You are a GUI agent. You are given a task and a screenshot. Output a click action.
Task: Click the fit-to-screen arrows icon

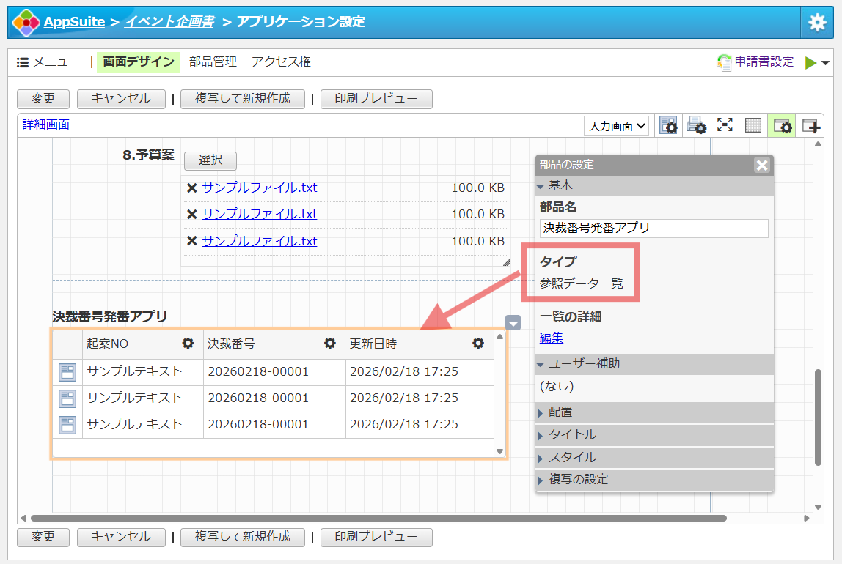(725, 125)
